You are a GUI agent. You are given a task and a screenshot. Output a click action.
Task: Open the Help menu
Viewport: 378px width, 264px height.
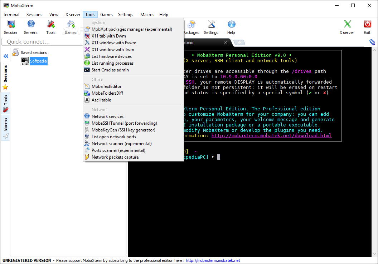point(164,15)
